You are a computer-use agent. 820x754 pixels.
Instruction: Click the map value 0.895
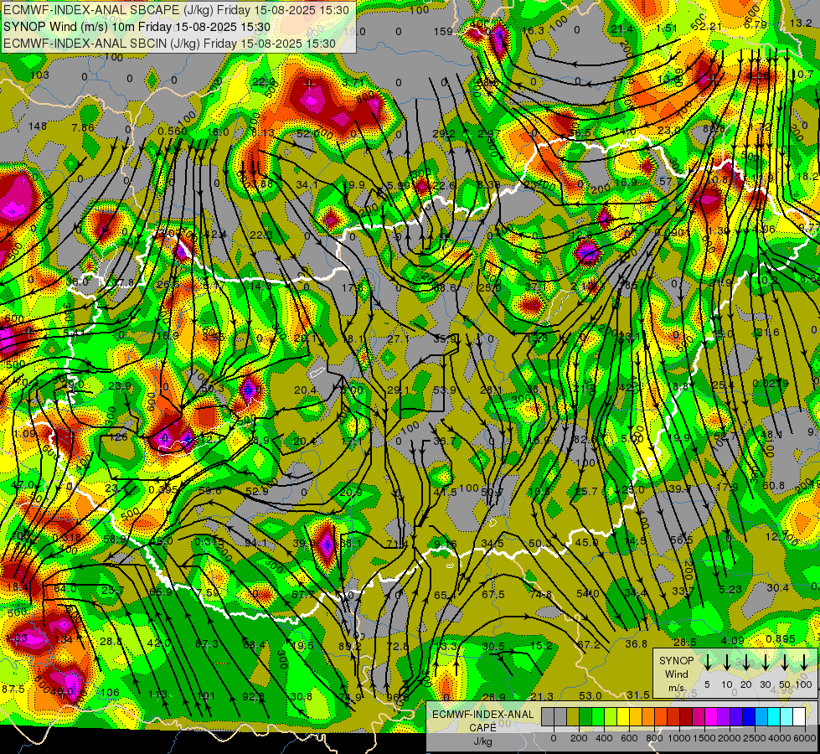click(781, 639)
